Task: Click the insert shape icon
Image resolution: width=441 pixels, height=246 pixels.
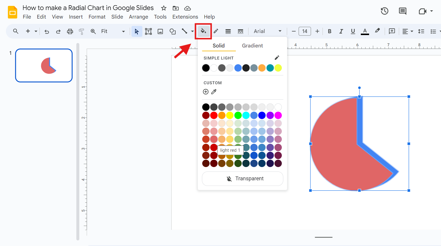Action: [x=173, y=31]
